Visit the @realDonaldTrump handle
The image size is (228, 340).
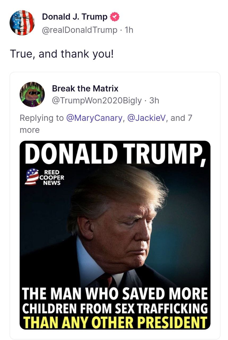coord(79,30)
